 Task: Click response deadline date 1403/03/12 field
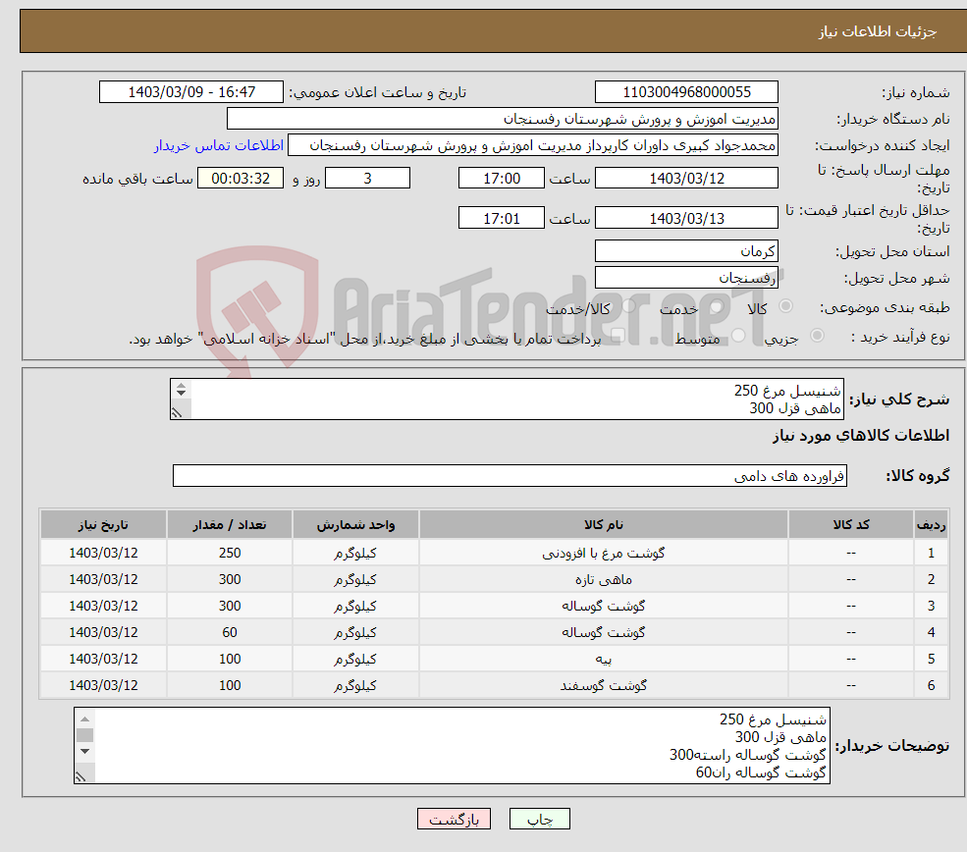click(x=686, y=179)
